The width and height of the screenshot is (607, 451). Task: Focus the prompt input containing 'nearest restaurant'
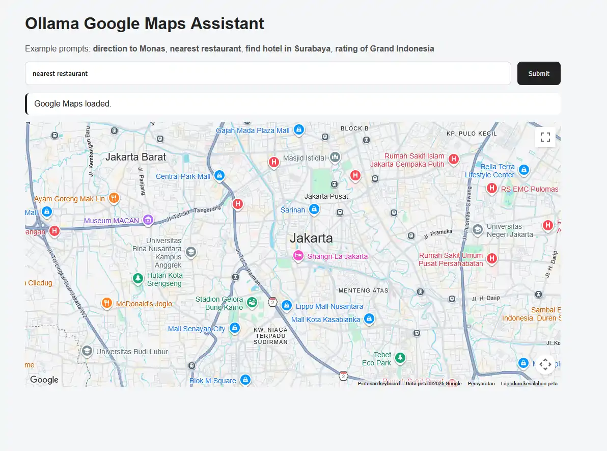click(x=268, y=73)
